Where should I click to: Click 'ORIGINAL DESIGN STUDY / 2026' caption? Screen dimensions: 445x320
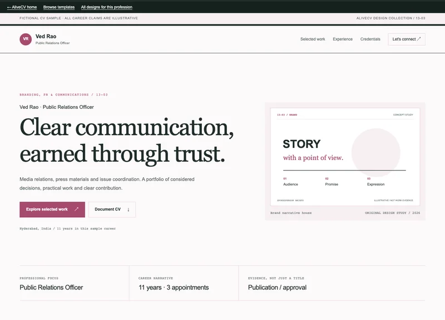coord(392,213)
